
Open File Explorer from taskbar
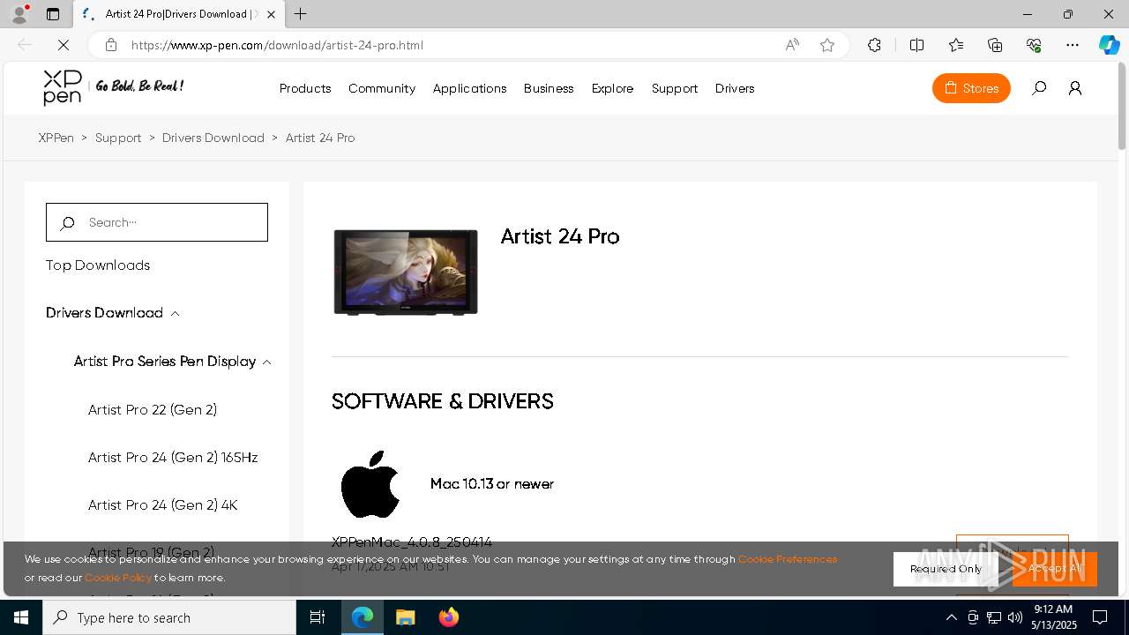pyautogui.click(x=405, y=617)
